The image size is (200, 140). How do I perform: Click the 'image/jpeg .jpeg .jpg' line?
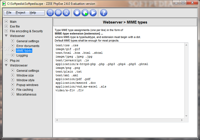(74, 56)
